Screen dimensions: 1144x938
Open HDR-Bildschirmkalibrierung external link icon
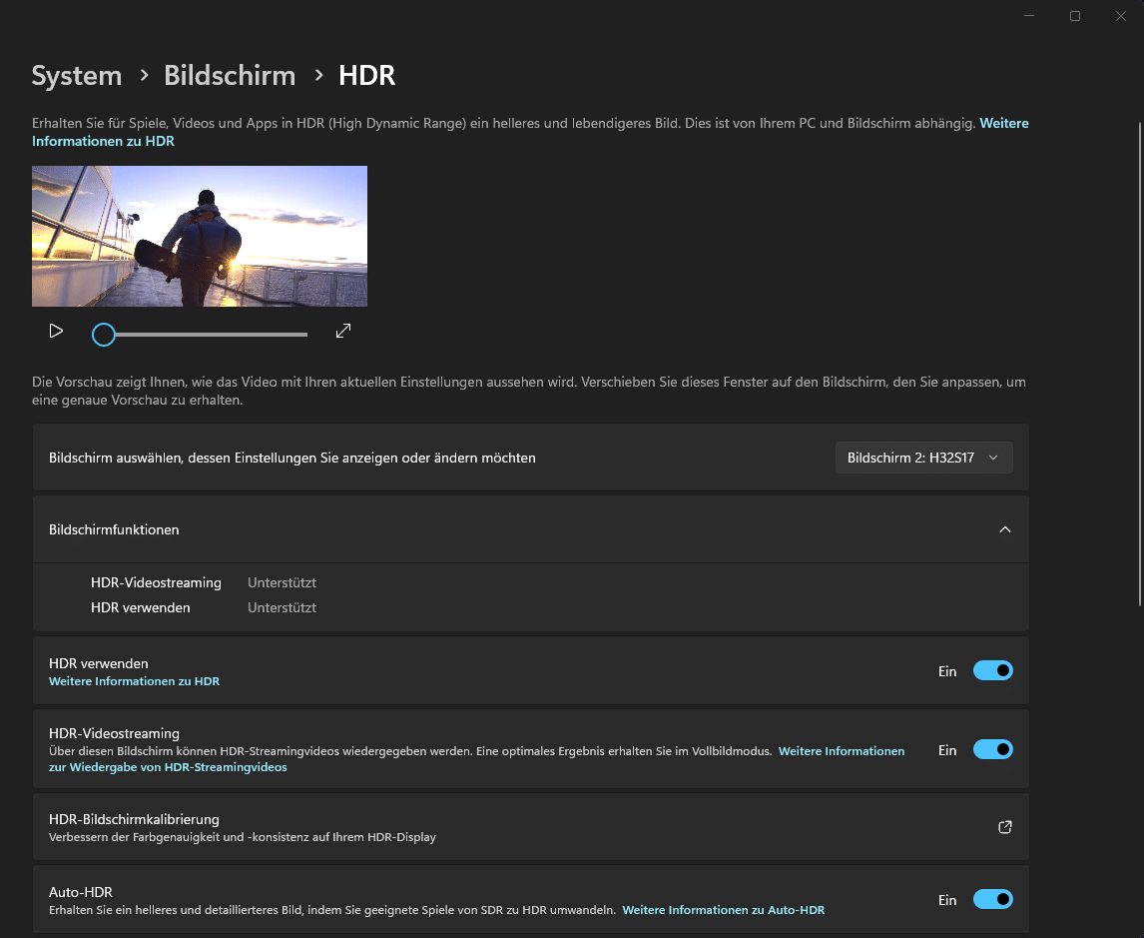tap(1005, 827)
